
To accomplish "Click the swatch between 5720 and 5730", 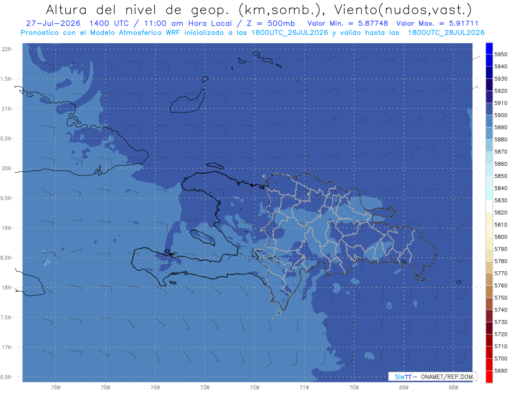I will [x=489, y=328].
